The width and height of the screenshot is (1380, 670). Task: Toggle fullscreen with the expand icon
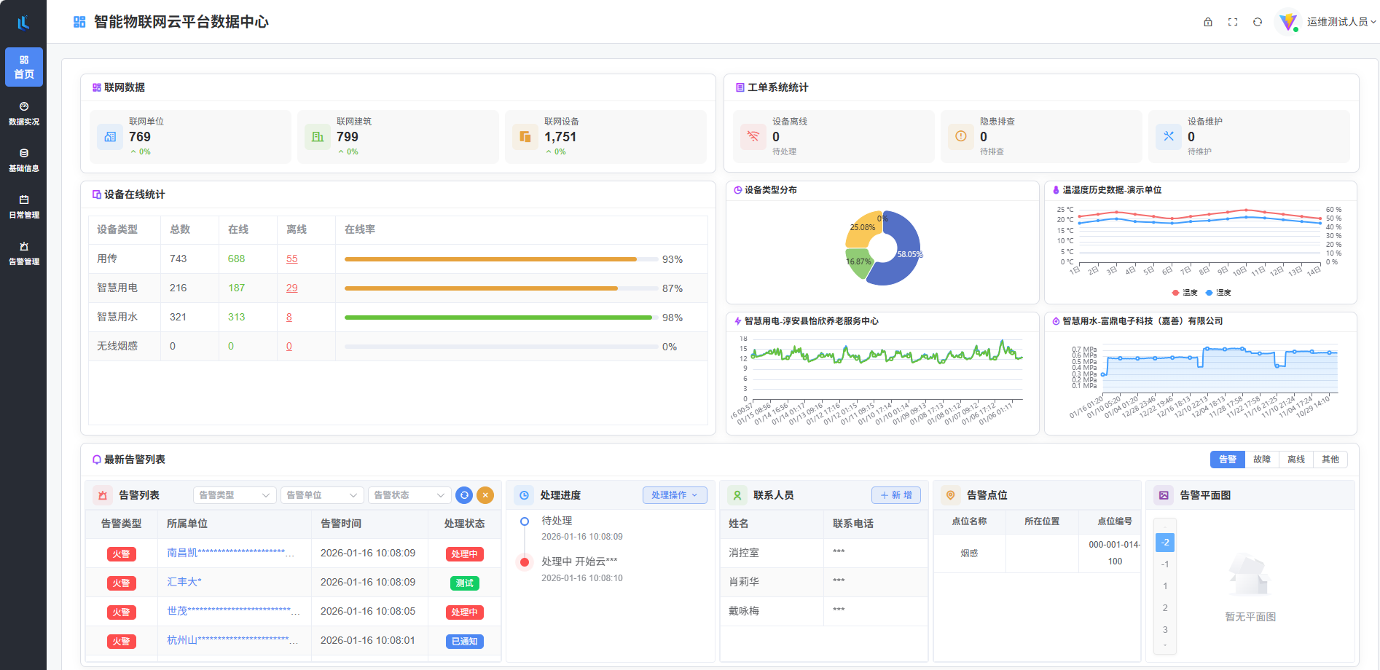[x=1233, y=22]
